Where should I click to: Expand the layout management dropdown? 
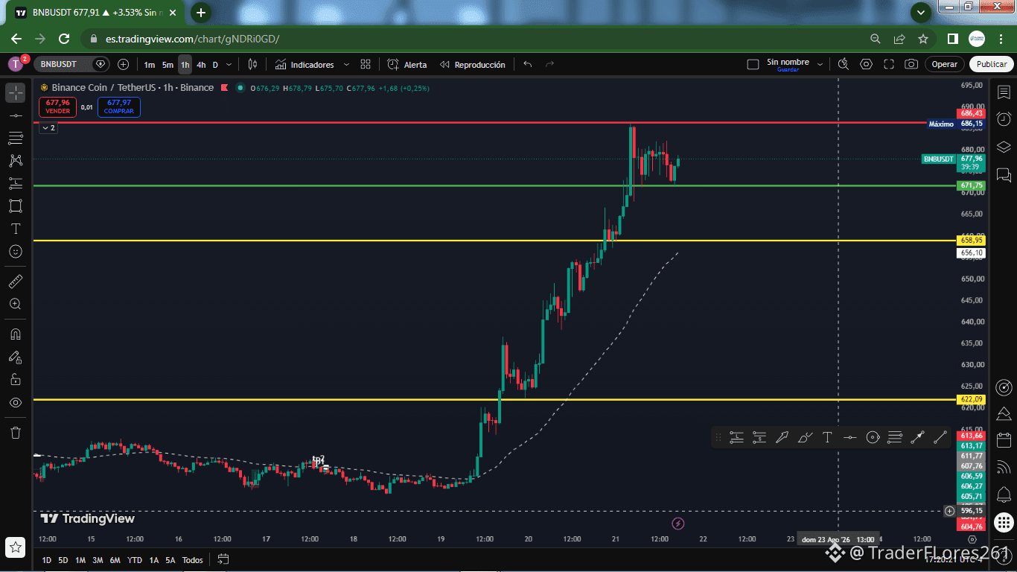tap(820, 65)
